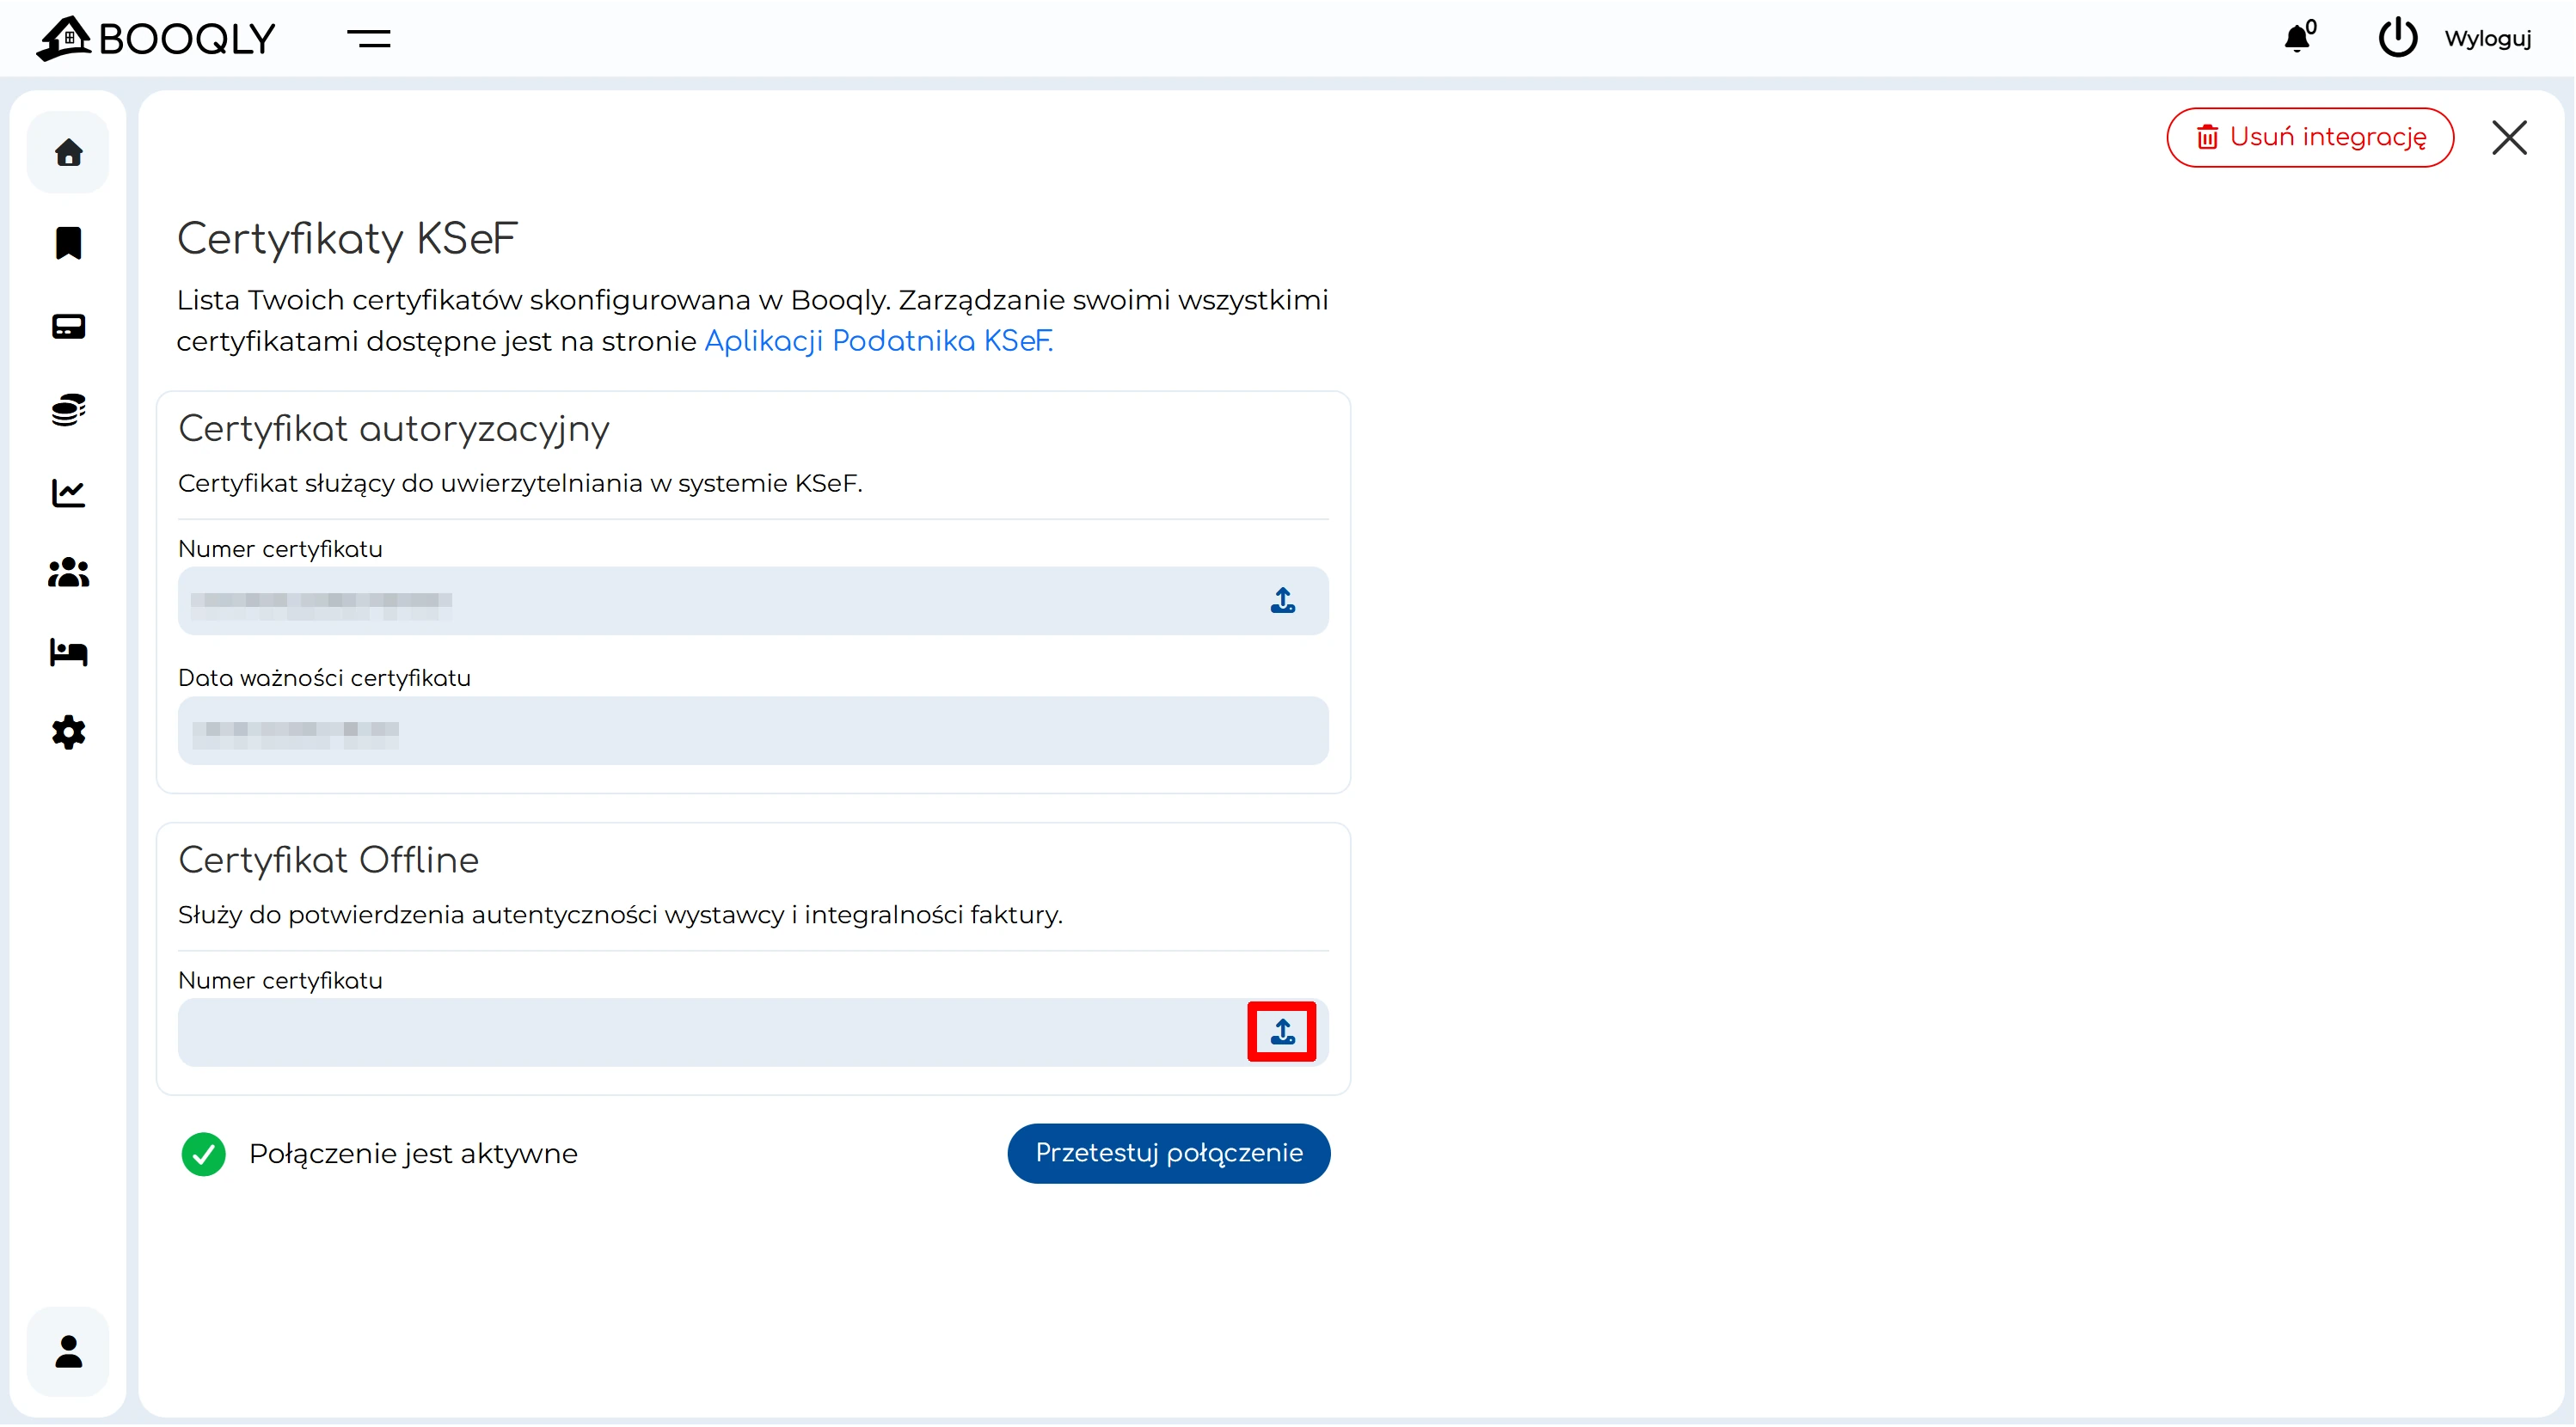
Task: Open the settings gear sidebar icon
Action: coord(68,732)
